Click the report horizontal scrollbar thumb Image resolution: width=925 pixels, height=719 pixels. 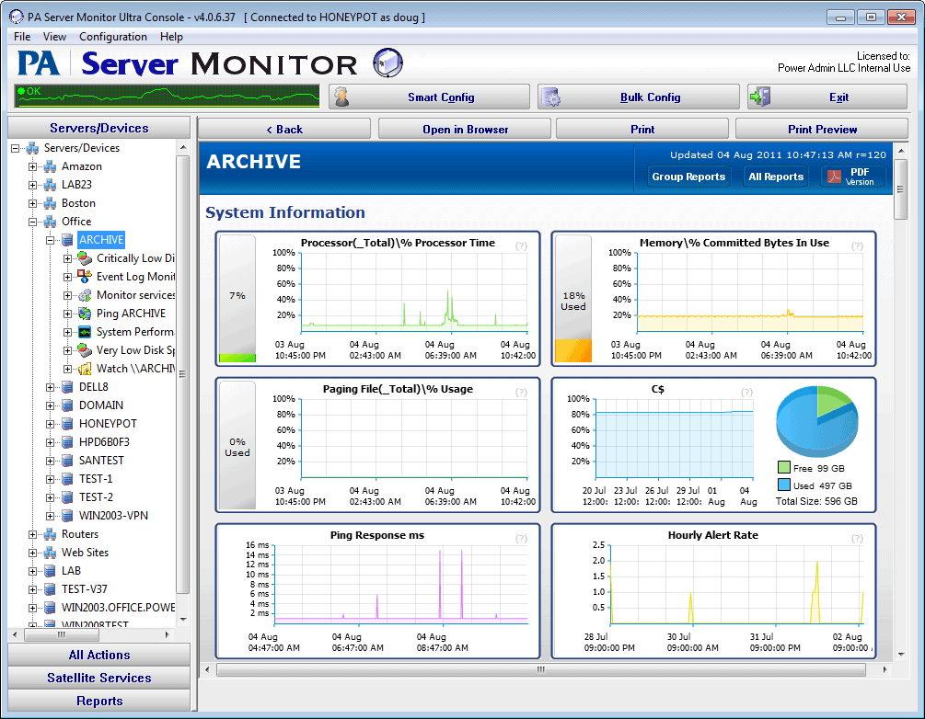tap(541, 670)
